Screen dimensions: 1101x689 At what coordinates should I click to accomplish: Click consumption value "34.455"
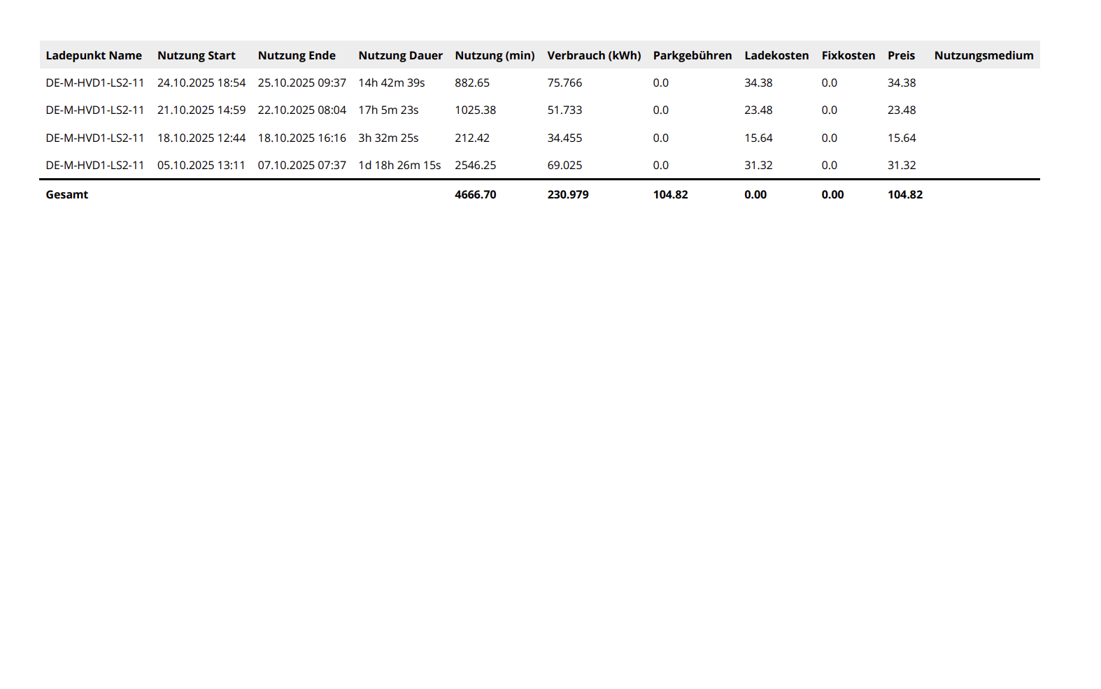tap(564, 138)
